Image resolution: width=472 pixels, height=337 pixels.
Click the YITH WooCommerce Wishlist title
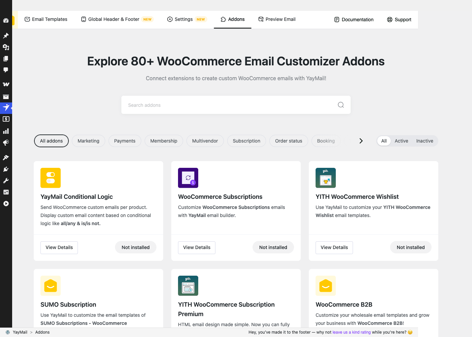[357, 197]
